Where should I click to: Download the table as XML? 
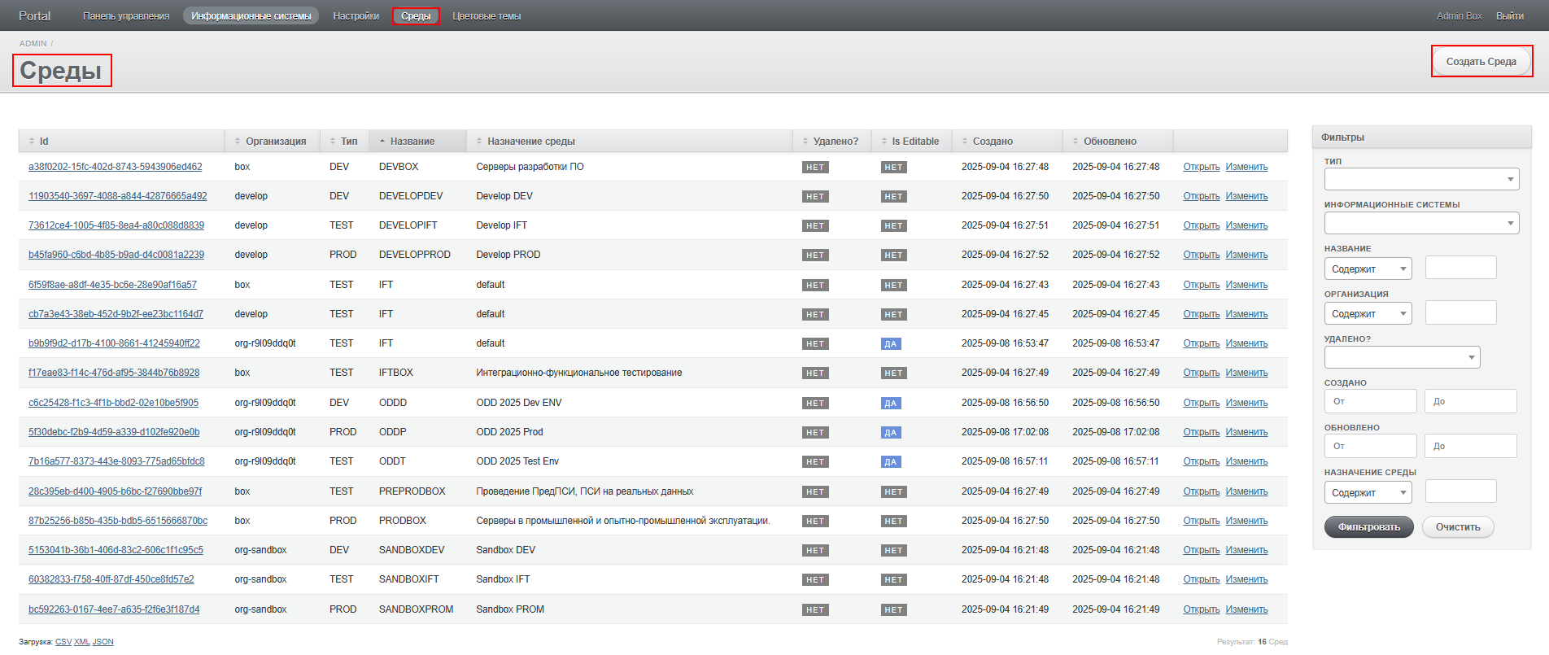(82, 642)
